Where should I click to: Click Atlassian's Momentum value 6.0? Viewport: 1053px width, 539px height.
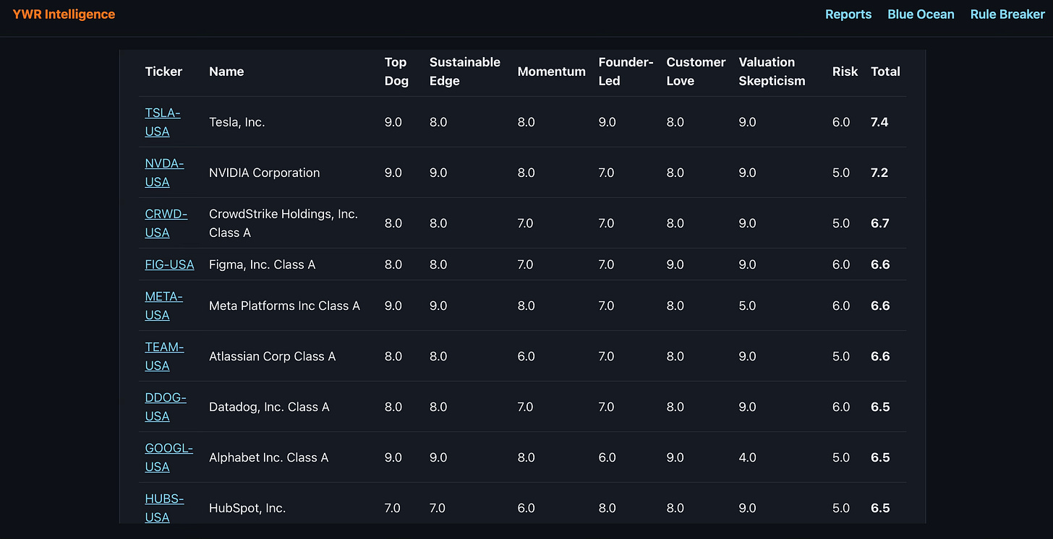click(x=526, y=356)
